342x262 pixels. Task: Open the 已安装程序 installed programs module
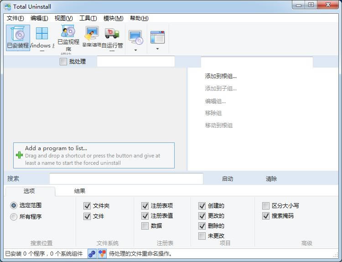tap(18, 38)
